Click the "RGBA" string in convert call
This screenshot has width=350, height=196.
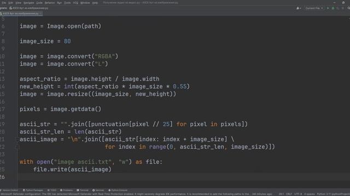pos(104,57)
